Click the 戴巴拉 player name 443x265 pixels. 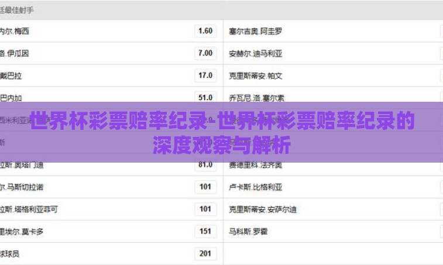coord(11,75)
